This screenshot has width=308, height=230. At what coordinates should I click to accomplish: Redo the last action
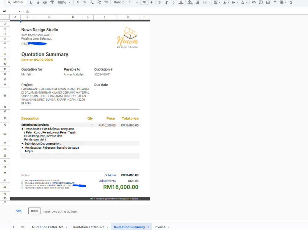tap(38, 2)
